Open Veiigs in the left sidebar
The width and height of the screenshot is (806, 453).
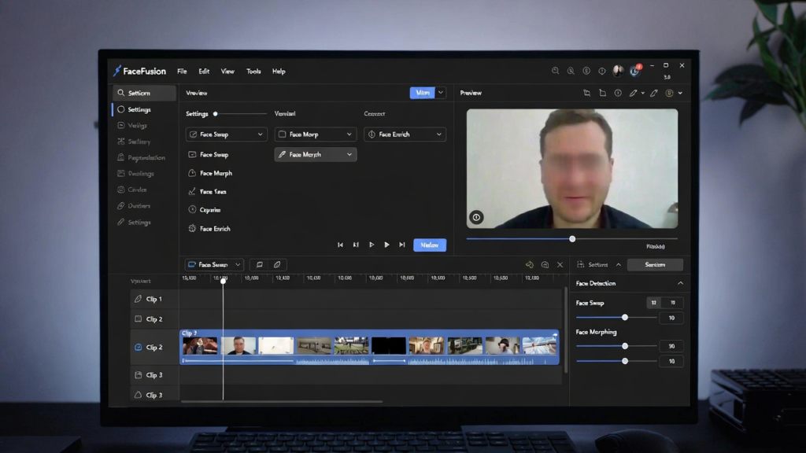coord(132,125)
